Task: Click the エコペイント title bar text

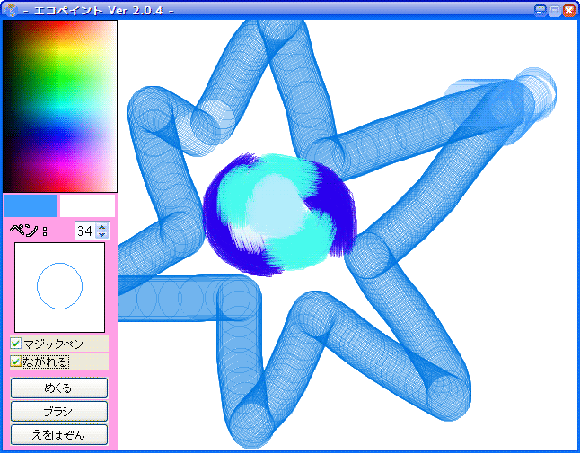Action: pos(99,10)
